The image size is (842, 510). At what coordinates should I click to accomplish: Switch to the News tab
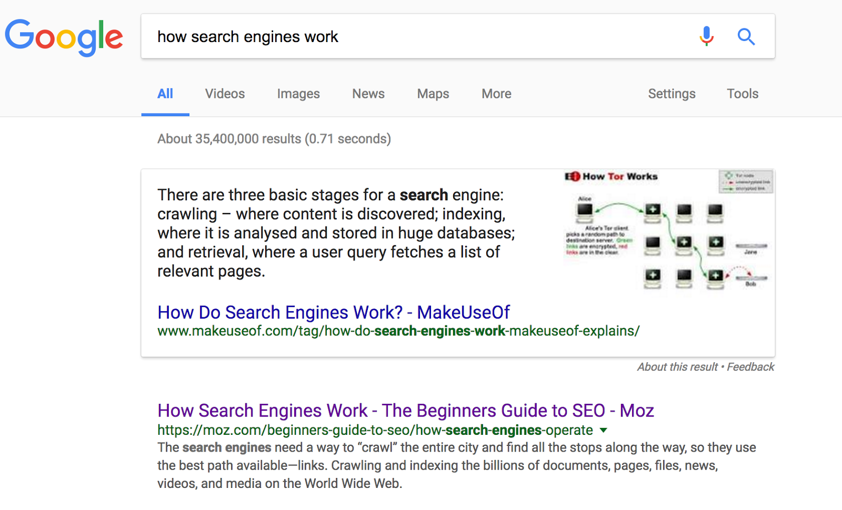tap(368, 94)
